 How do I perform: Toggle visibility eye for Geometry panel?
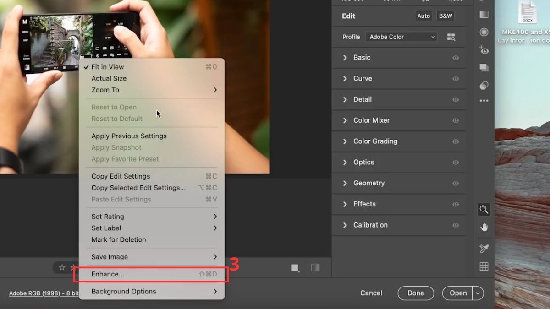(456, 184)
